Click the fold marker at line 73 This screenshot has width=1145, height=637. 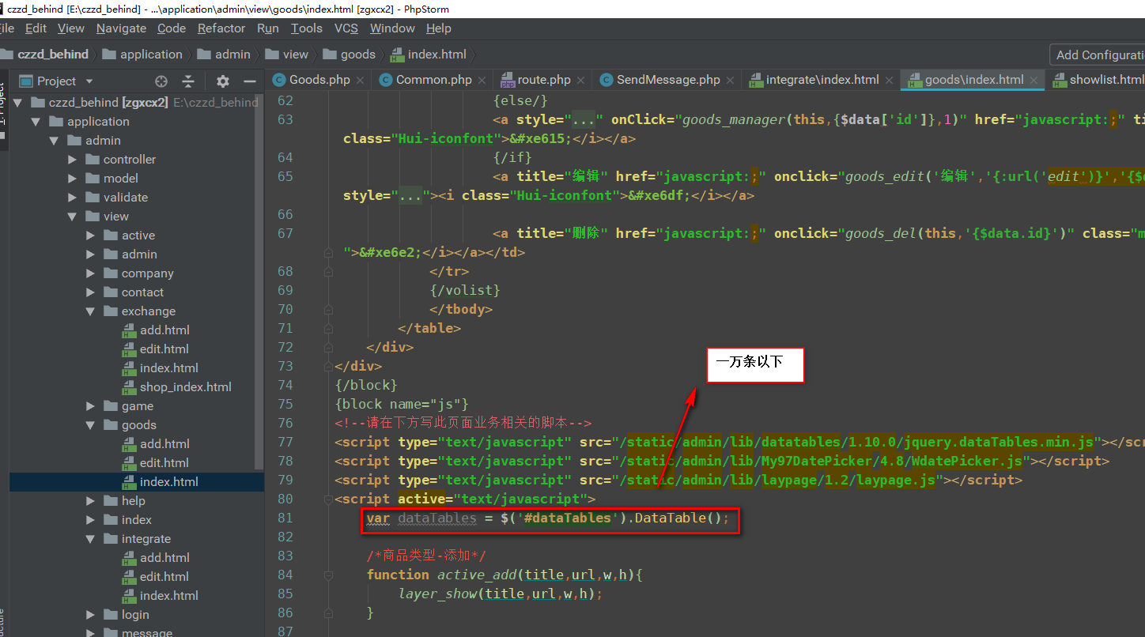click(327, 367)
